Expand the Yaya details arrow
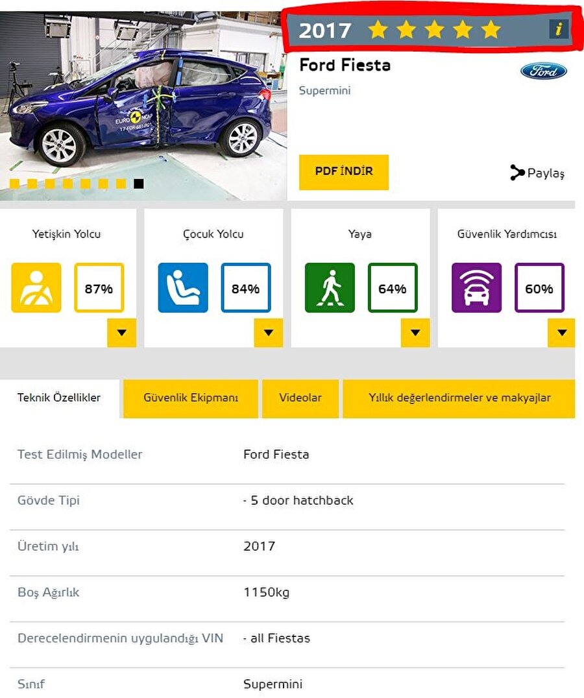The height and width of the screenshot is (698, 584). [x=415, y=333]
